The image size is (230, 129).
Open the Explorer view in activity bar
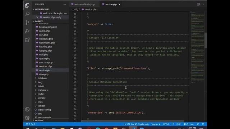click(x=27, y=5)
